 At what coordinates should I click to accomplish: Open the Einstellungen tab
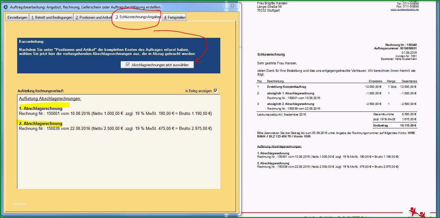tap(17, 17)
